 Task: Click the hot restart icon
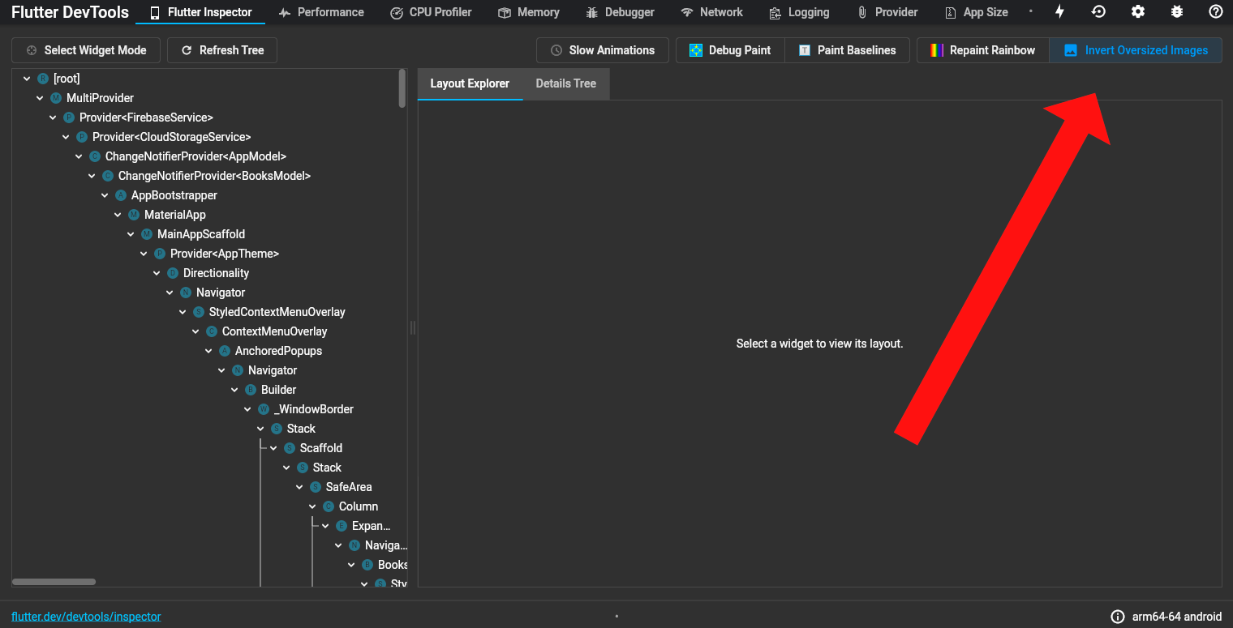tap(1098, 12)
